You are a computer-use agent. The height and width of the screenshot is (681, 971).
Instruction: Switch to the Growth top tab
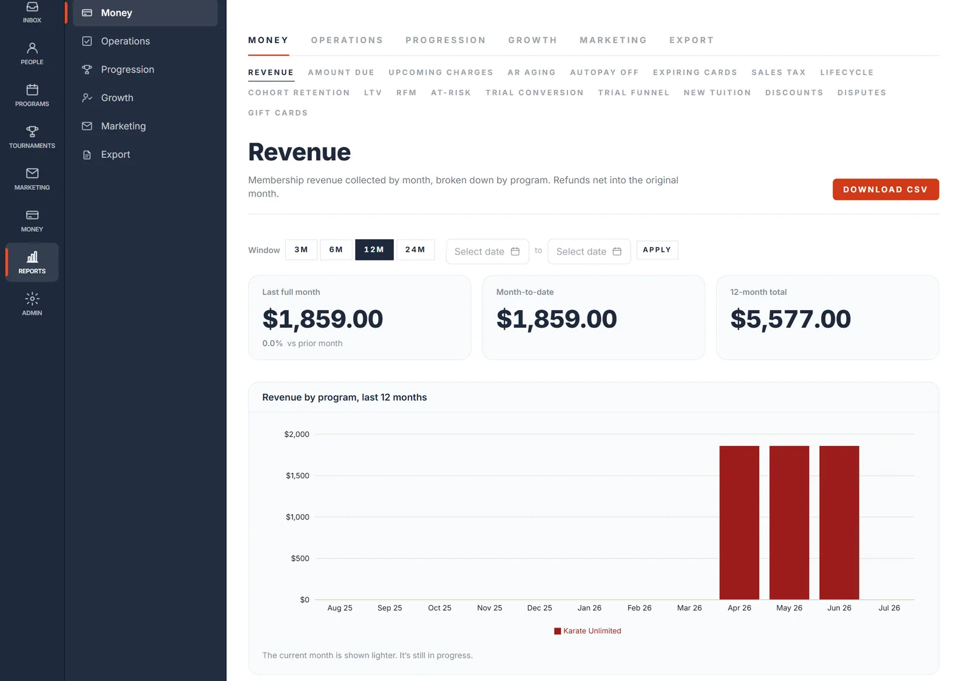point(533,40)
